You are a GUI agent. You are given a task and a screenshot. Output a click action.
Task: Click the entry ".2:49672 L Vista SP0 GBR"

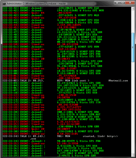76,155
